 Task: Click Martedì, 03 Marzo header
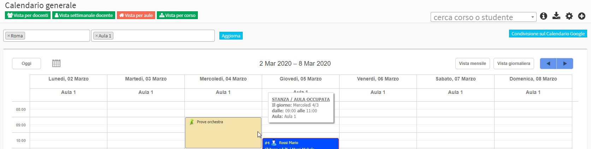coord(146,79)
